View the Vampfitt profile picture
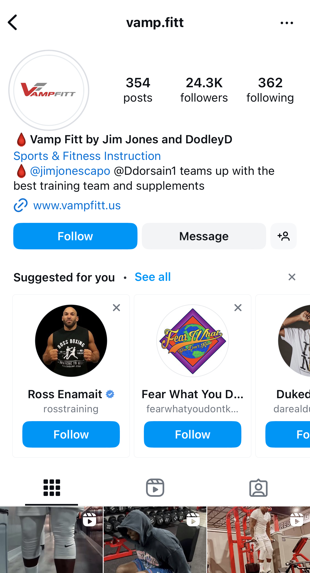 click(x=49, y=90)
